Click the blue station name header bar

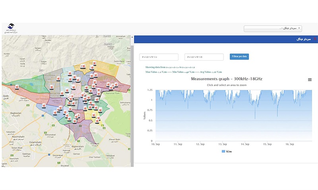click(223, 39)
